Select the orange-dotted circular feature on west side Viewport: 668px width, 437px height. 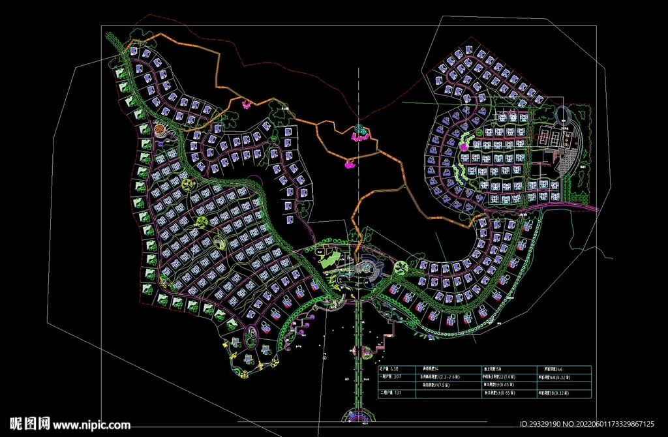point(159,128)
